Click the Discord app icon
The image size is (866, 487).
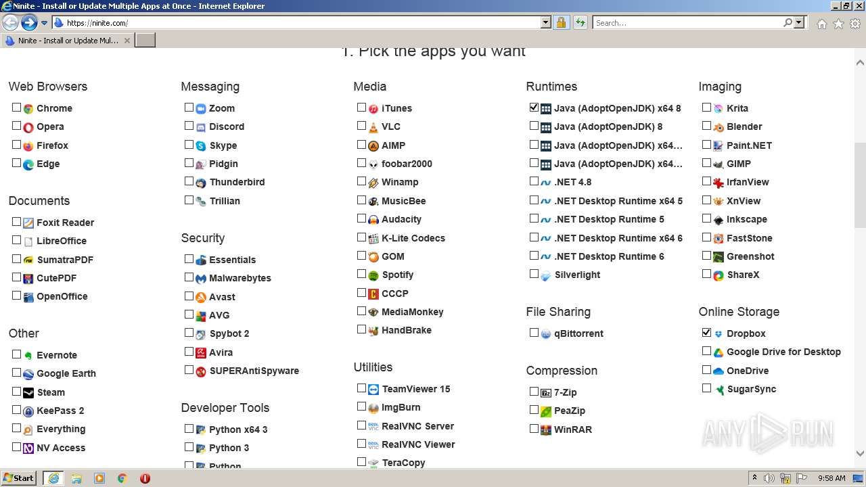201,127
